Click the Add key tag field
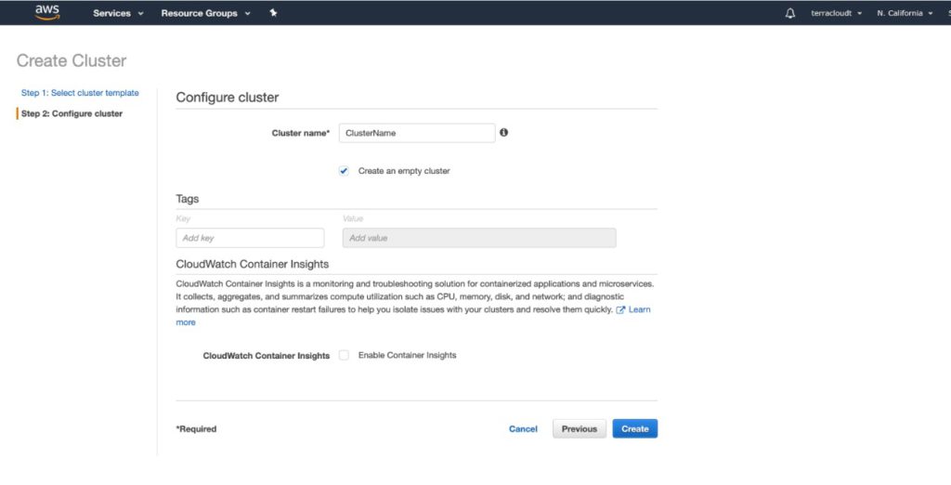951x485 pixels. click(x=250, y=238)
